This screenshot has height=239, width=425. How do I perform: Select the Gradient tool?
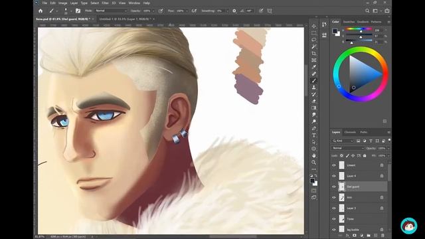314,108
